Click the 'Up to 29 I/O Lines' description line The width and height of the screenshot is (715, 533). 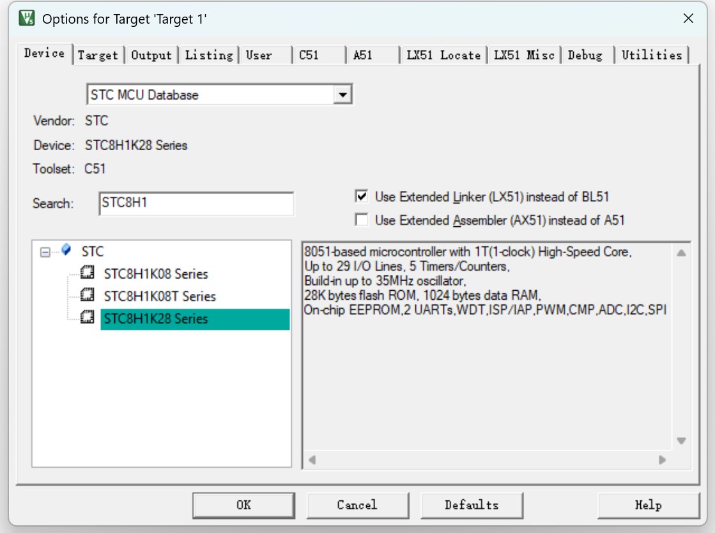407,266
